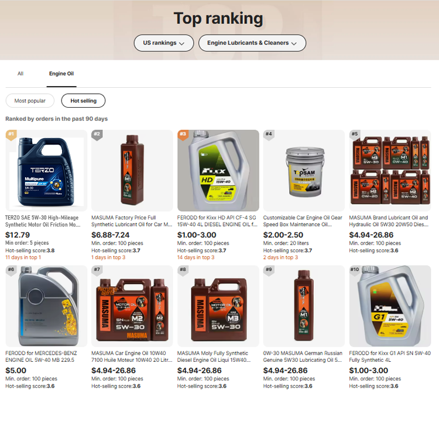Click '1 days in top 3' label
This screenshot has width=439, height=439.
[x=108, y=258]
